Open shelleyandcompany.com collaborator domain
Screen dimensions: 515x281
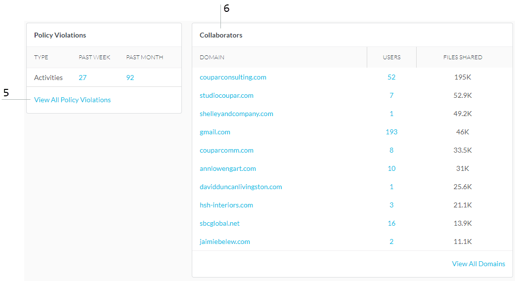pos(236,114)
